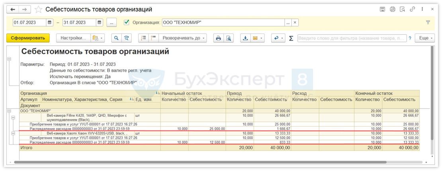Image resolution: width=442 pixels, height=171 pixels.
Task: Open report variants dropdown next to Настройки
Action: [98, 38]
